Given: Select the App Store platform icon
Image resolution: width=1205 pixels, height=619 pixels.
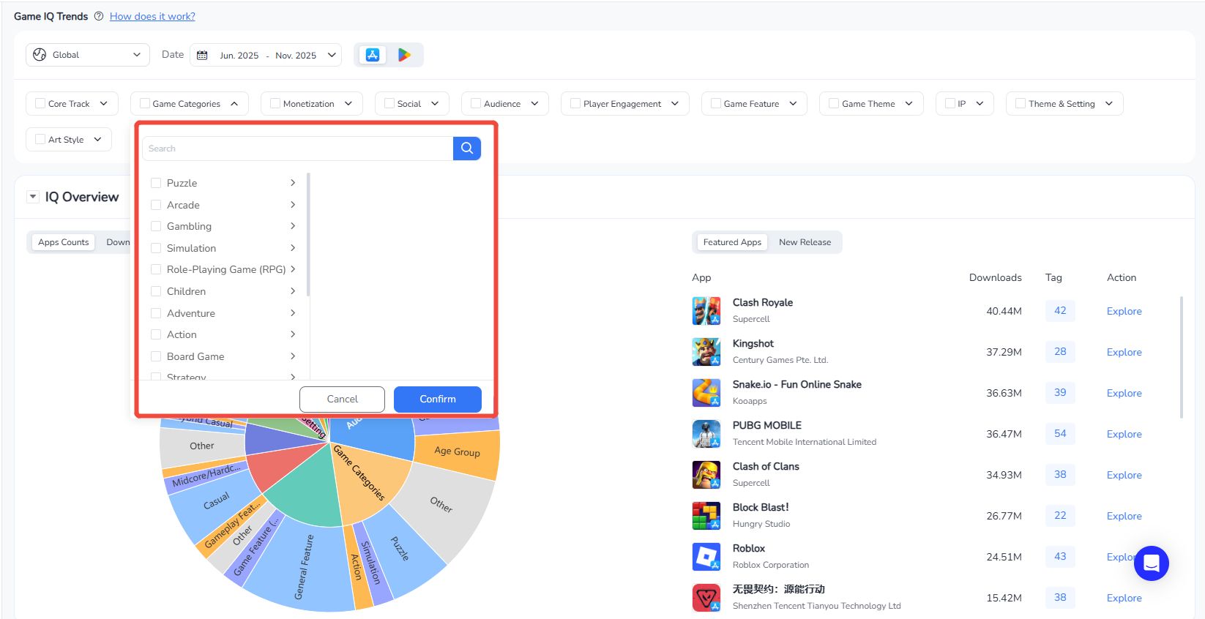Looking at the screenshot, I should tap(373, 55).
